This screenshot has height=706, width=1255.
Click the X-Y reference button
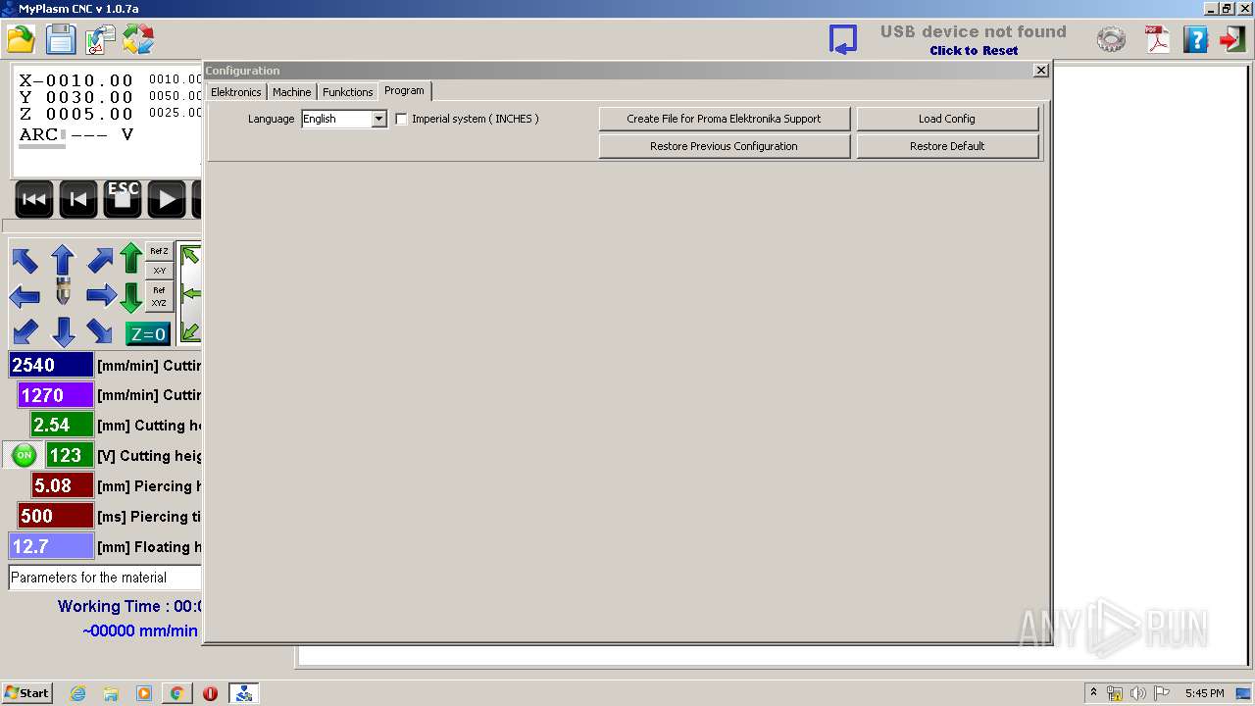[159, 271]
